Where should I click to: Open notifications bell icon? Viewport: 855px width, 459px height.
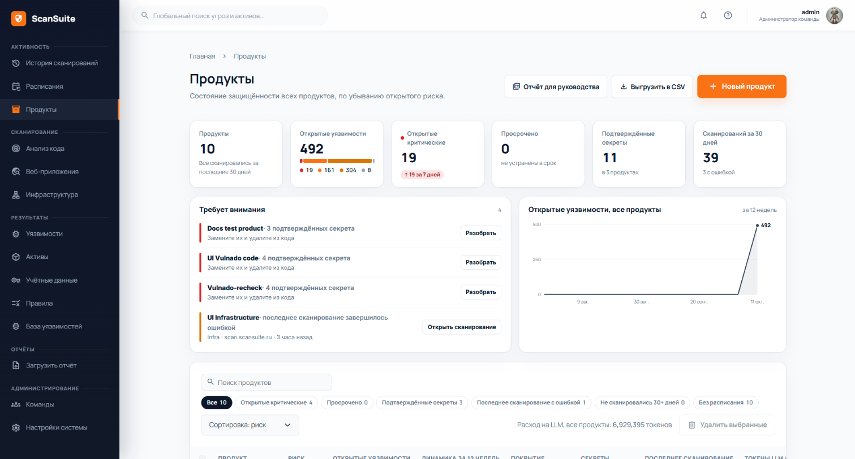click(x=704, y=15)
